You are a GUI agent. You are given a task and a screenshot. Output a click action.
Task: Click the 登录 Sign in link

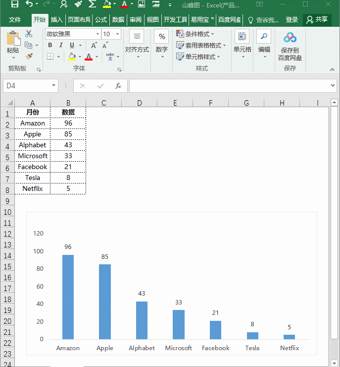pos(292,20)
